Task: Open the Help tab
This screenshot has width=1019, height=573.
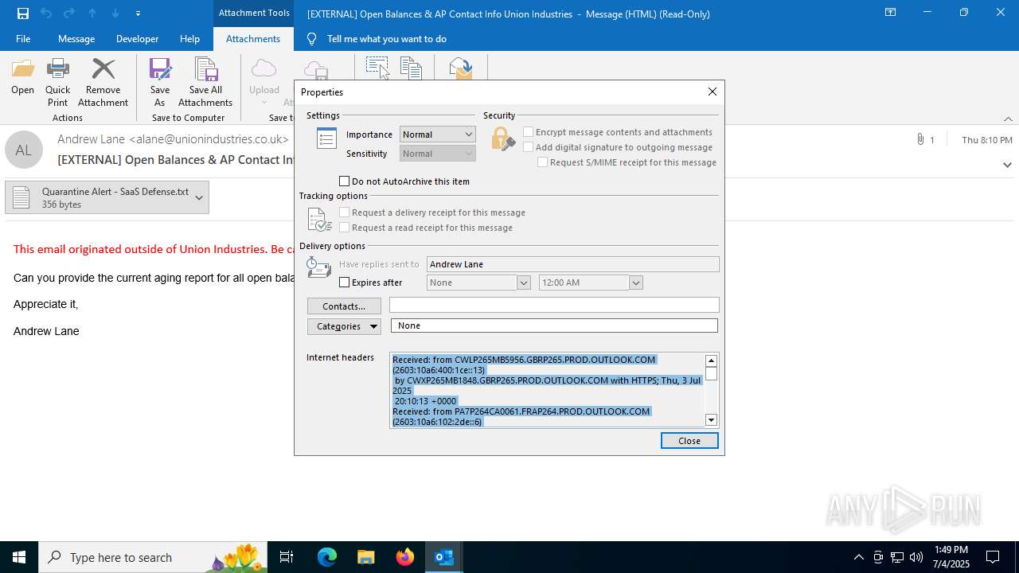Action: point(189,39)
